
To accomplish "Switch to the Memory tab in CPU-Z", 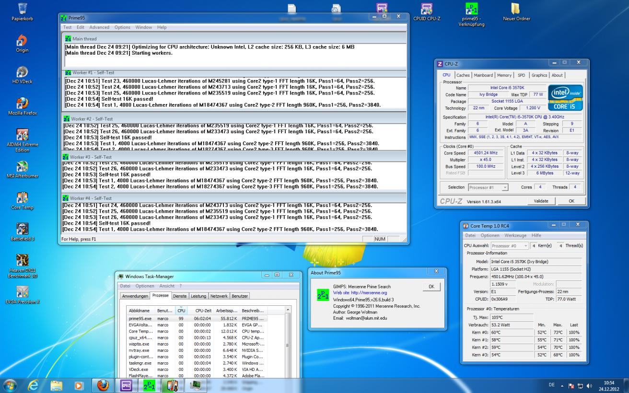I will click(504, 75).
